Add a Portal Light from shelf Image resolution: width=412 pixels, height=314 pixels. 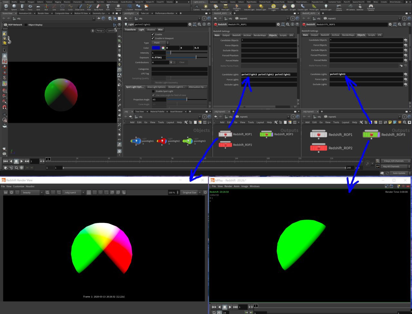pyautogui.click(x=314, y=7)
